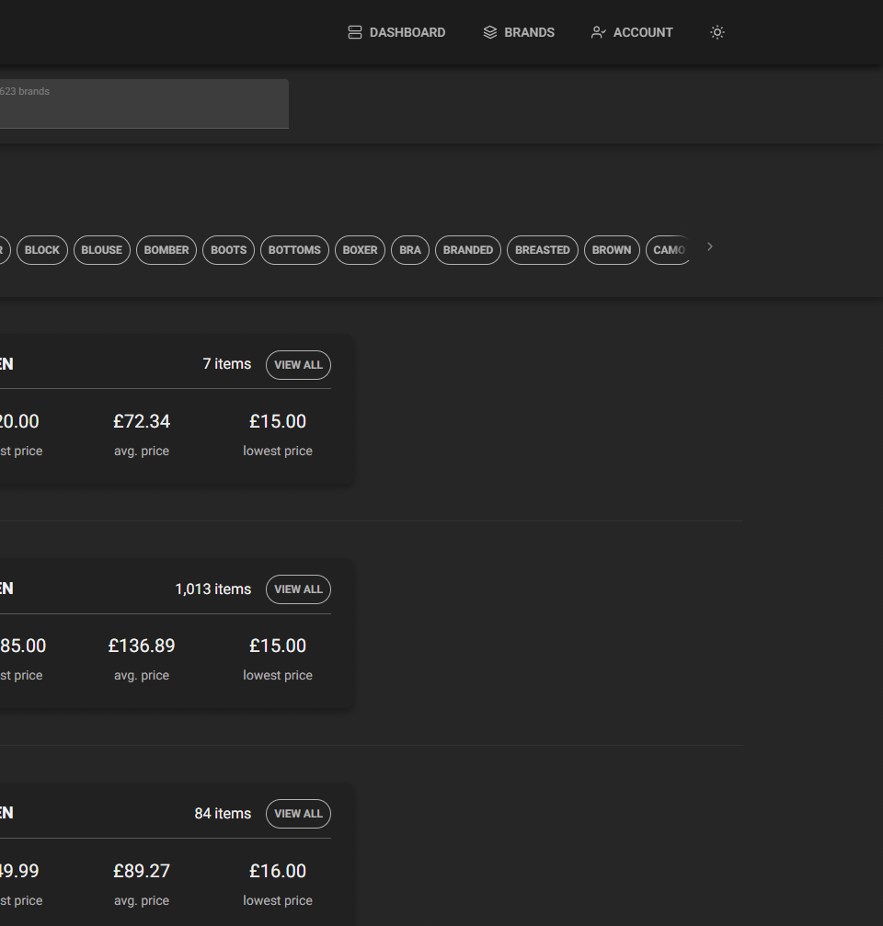The width and height of the screenshot is (883, 926).
Task: View all for the 7 items card
Action: pos(298,365)
